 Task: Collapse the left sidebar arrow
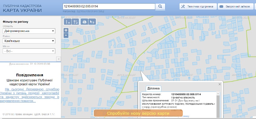[59, 59]
